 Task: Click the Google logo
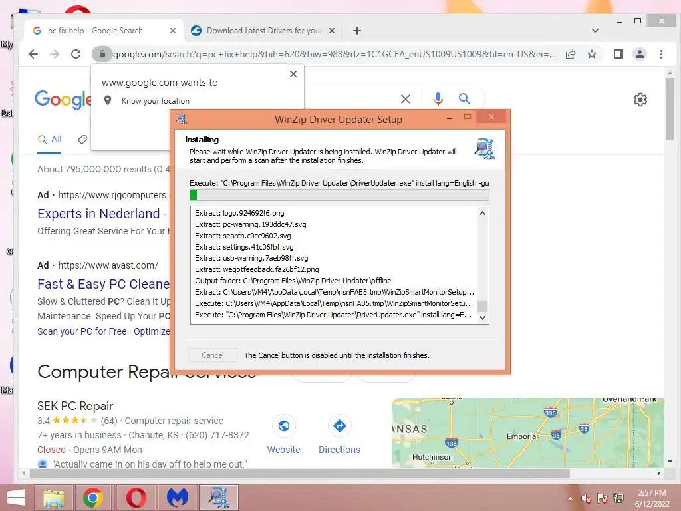point(63,100)
